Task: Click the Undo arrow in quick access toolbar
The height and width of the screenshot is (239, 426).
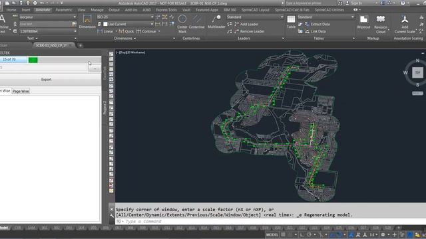Action: (42, 3)
